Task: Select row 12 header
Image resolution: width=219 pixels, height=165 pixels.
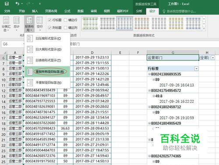Action: 4,91
